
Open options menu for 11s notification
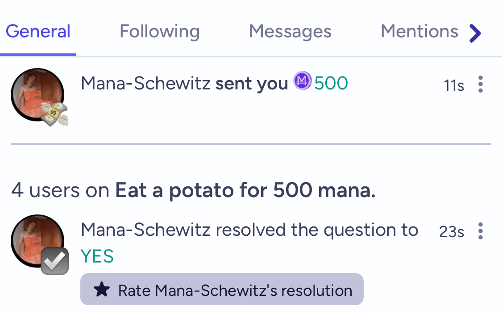(480, 84)
